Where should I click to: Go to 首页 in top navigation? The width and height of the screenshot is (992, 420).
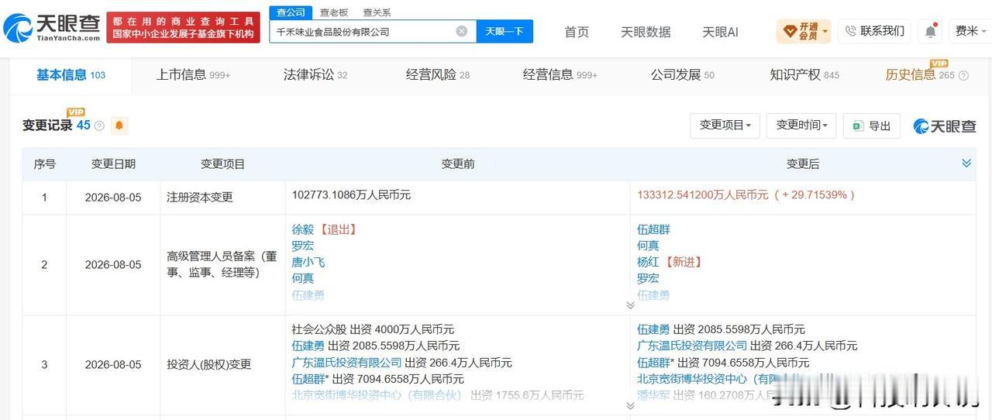point(577,32)
